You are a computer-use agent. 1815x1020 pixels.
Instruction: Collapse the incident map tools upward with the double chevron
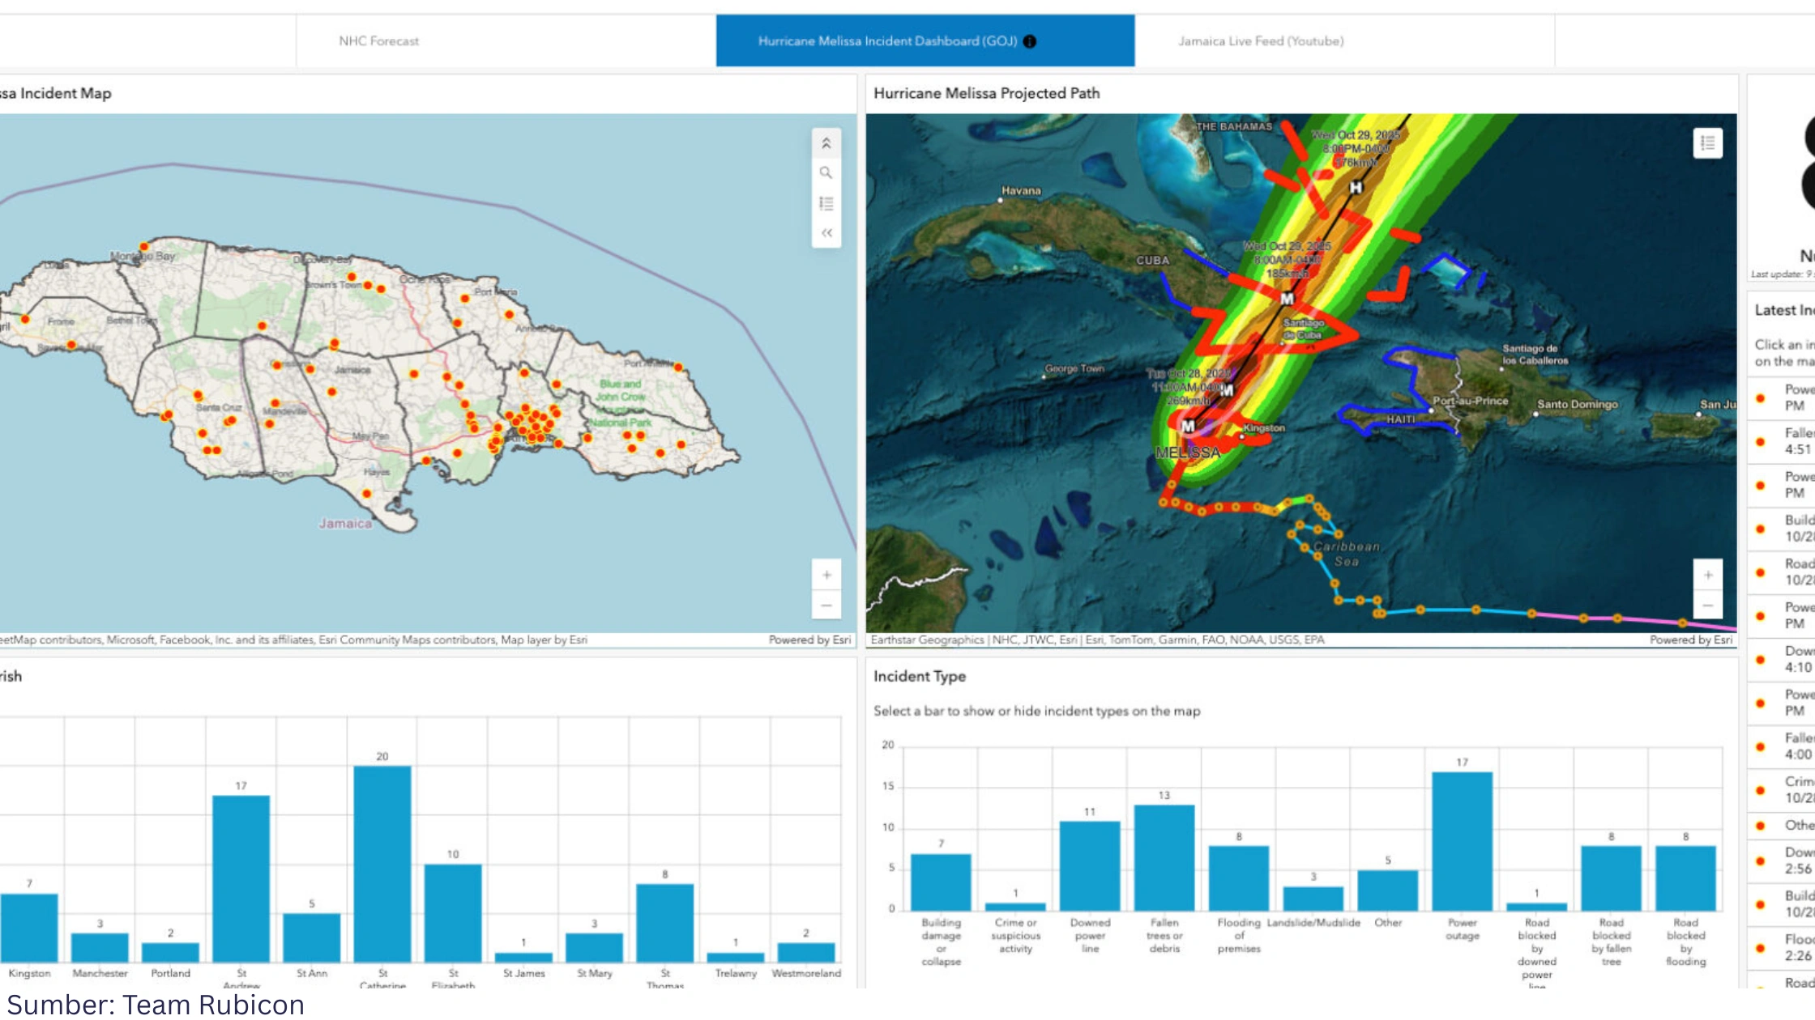tap(826, 143)
